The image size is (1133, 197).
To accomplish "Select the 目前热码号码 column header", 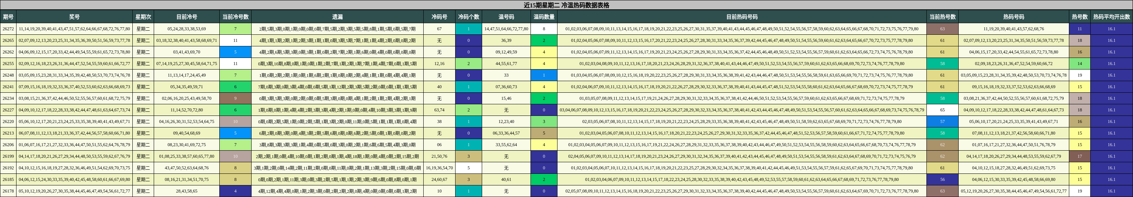I will (742, 17).
